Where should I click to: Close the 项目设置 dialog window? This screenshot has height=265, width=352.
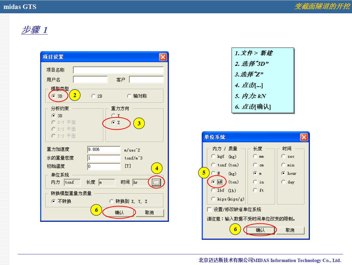point(163,57)
